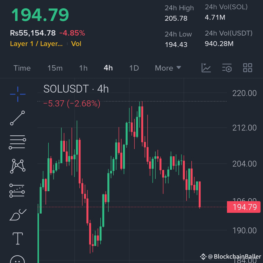Select the trend line drawing tool
263x263 pixels.
[x=17, y=118]
